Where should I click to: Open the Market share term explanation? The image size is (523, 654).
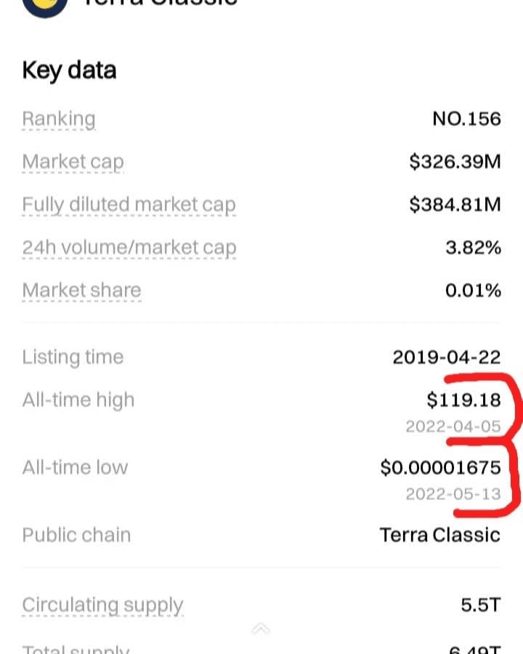[x=81, y=291]
